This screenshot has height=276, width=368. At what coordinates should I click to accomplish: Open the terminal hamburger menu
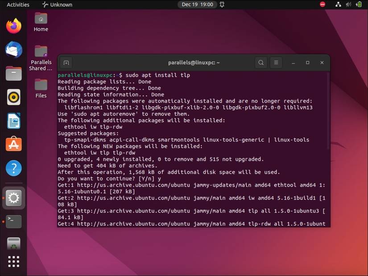pos(275,63)
